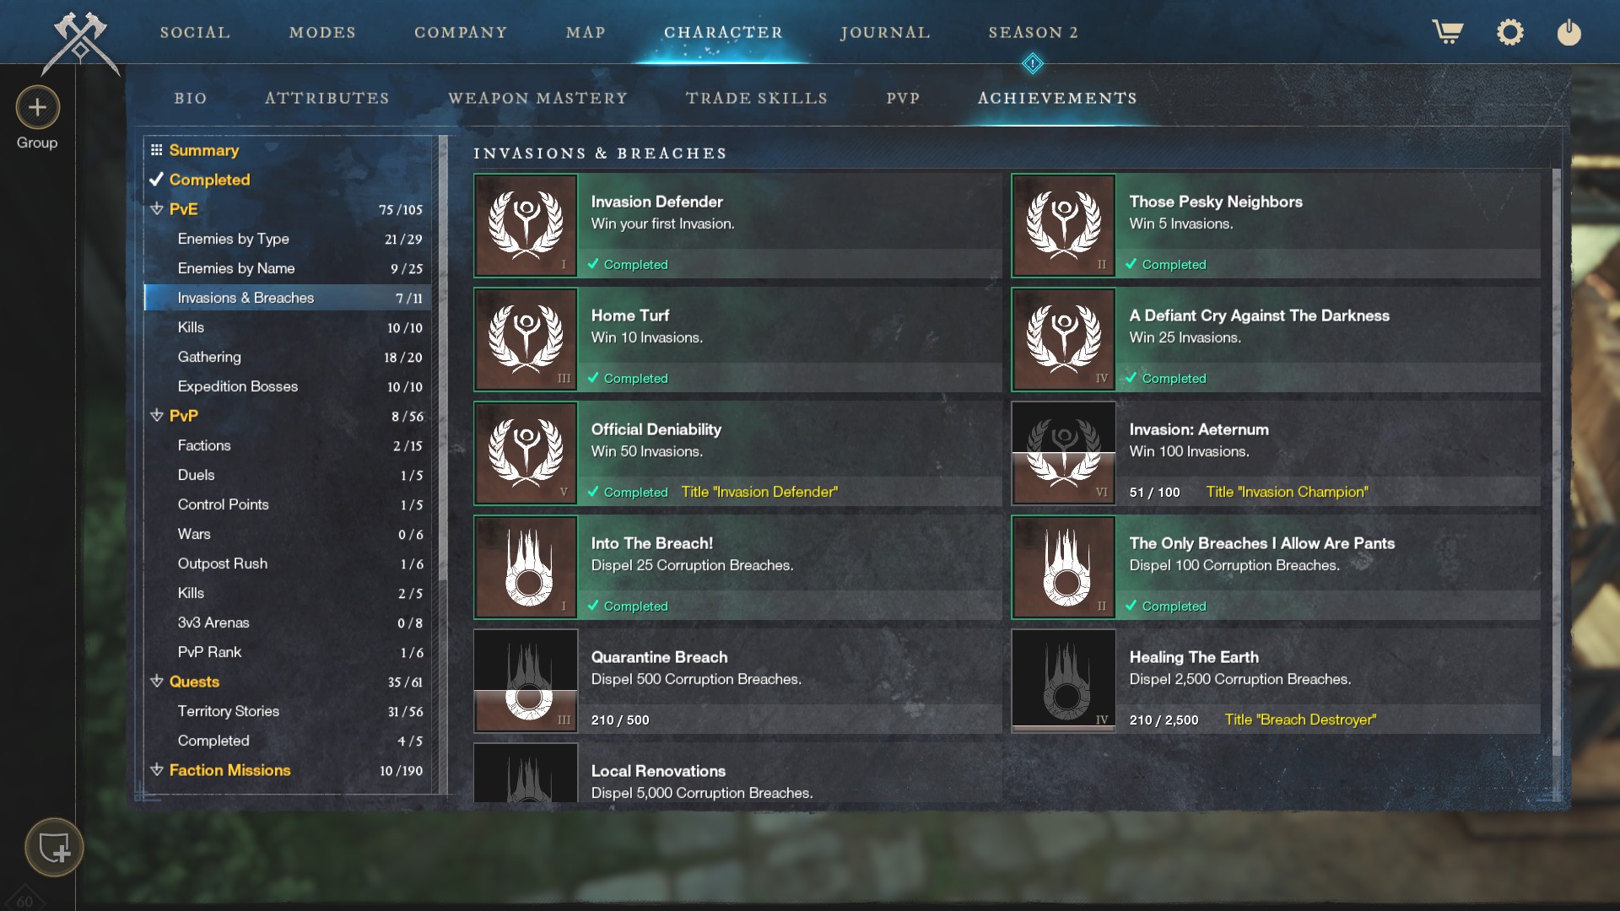
Task: Click the power exit icon
Action: (1569, 32)
